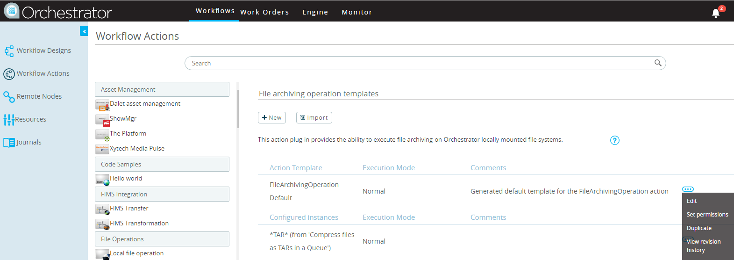Select Dalet asset management list item

point(145,103)
